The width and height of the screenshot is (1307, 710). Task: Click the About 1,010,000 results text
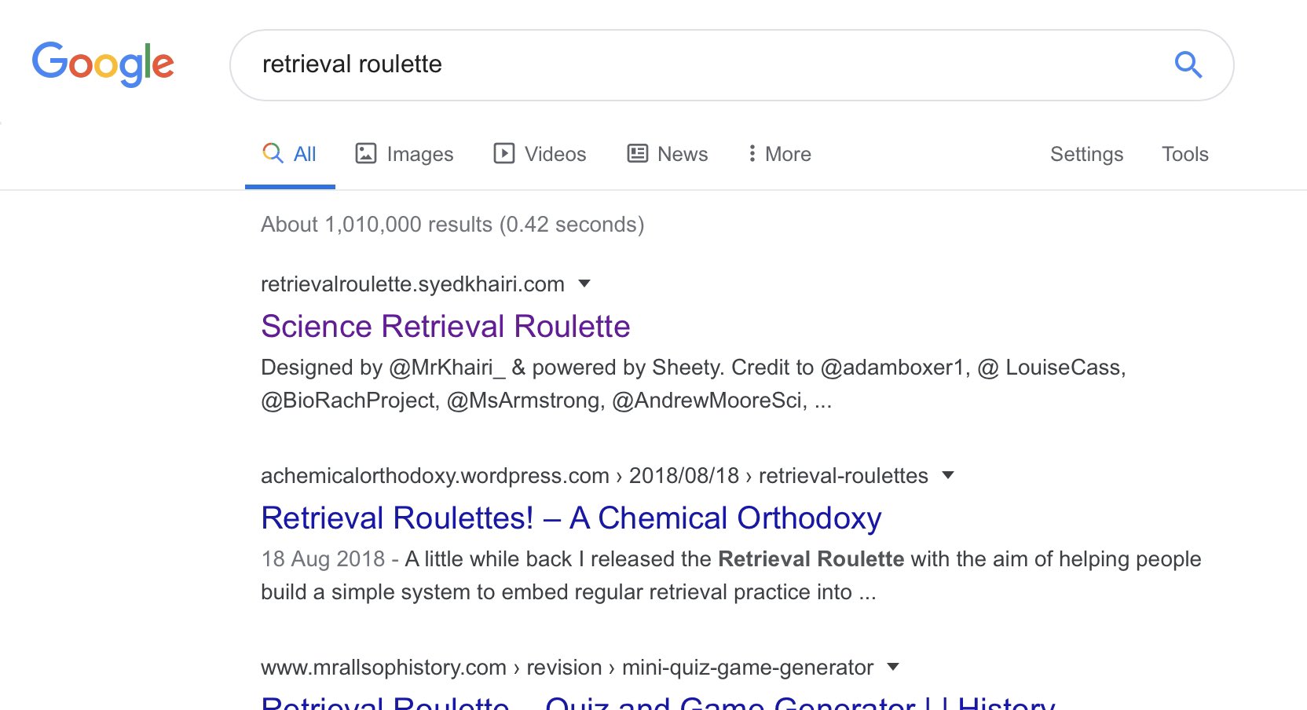[452, 225]
